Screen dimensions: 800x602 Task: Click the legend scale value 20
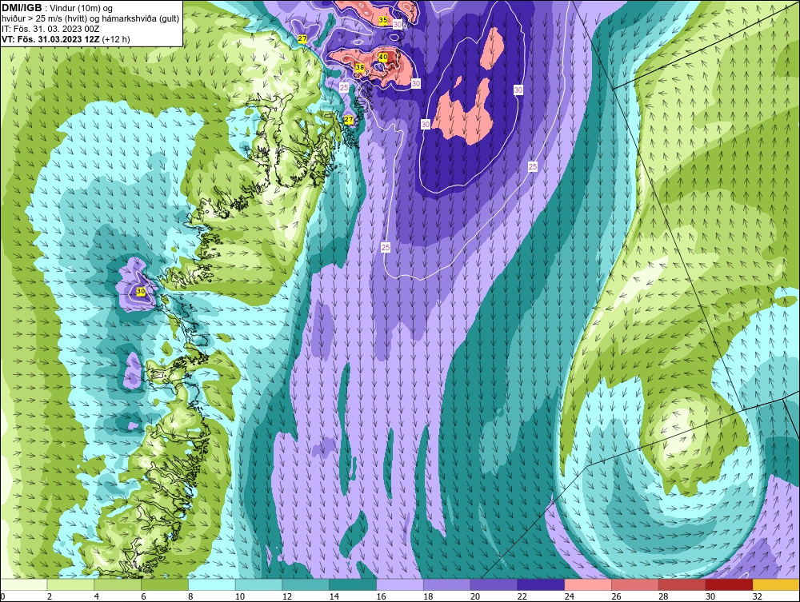coord(475,596)
